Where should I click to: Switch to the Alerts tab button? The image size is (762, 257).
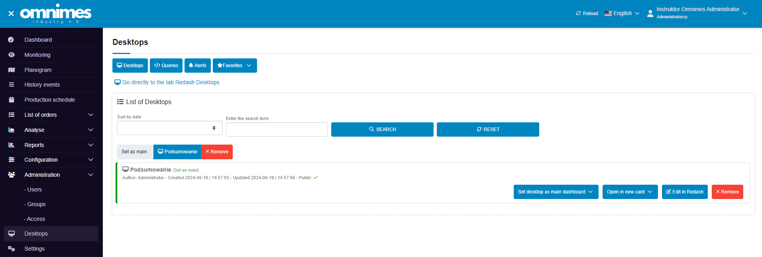(x=198, y=66)
